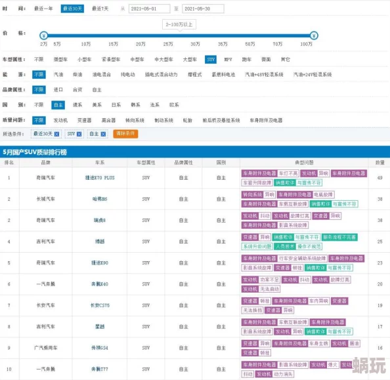Select the 最近1天 time filter
Screen dimensions: 390x380
100,9
